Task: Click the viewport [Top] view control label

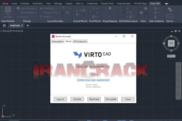Action: click(x=5, y=31)
